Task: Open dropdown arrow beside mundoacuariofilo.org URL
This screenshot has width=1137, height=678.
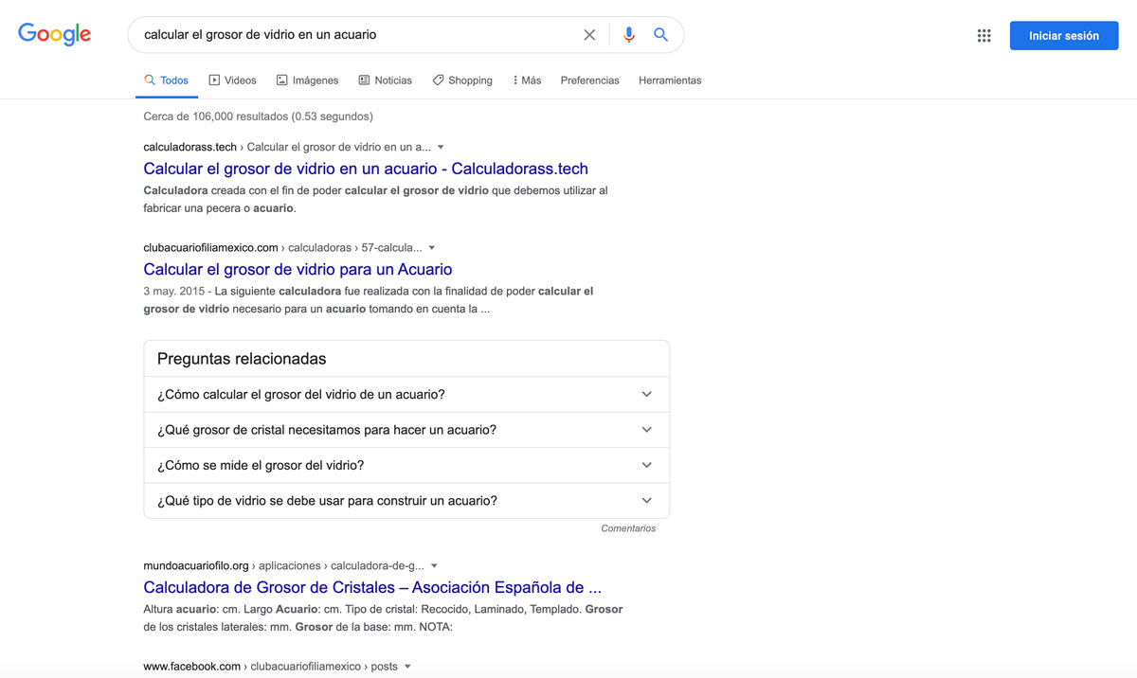Action: click(x=434, y=566)
